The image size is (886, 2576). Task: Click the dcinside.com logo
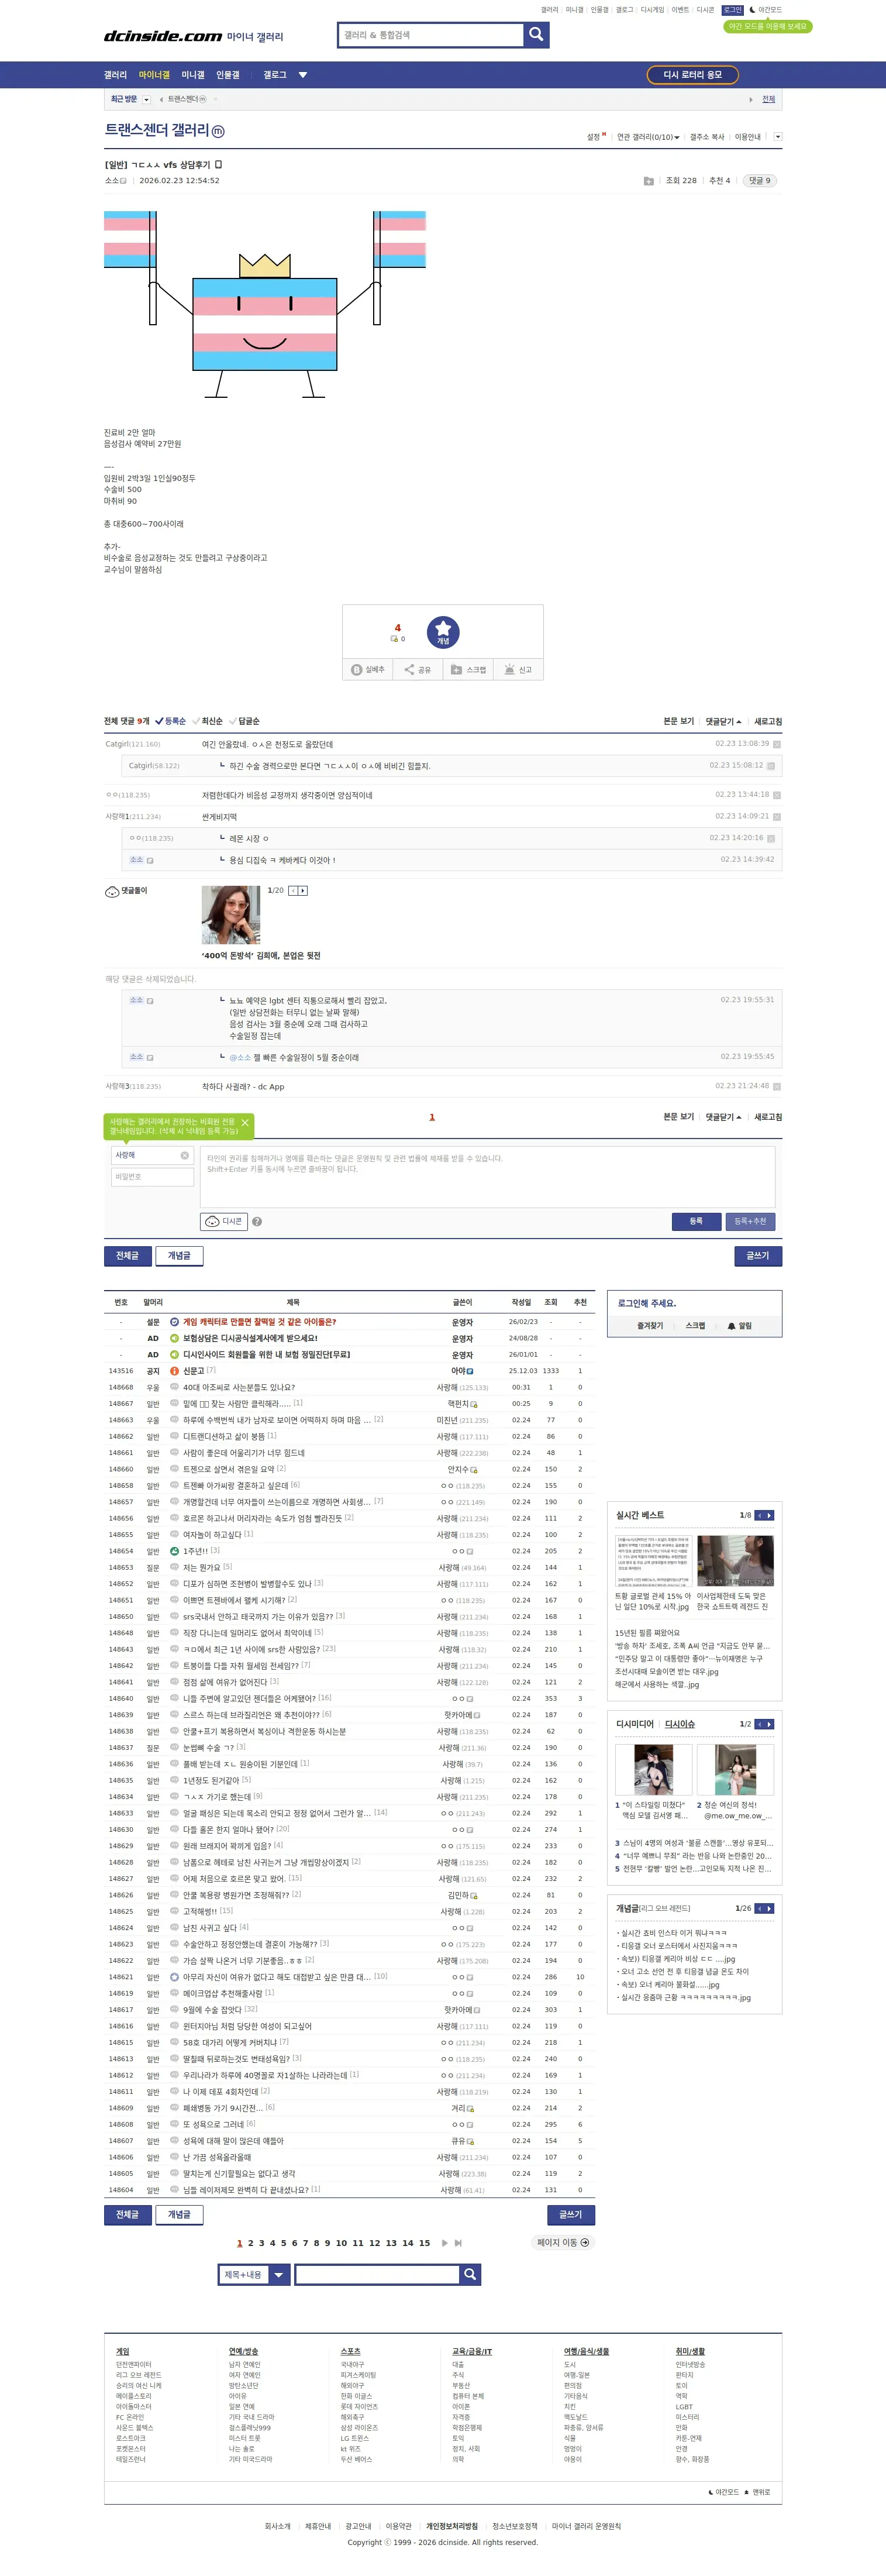click(x=163, y=36)
